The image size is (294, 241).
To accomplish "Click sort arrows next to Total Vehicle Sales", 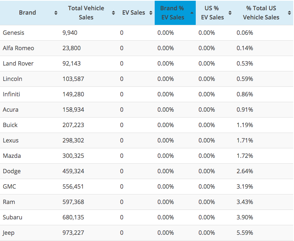I will tap(114, 13).
